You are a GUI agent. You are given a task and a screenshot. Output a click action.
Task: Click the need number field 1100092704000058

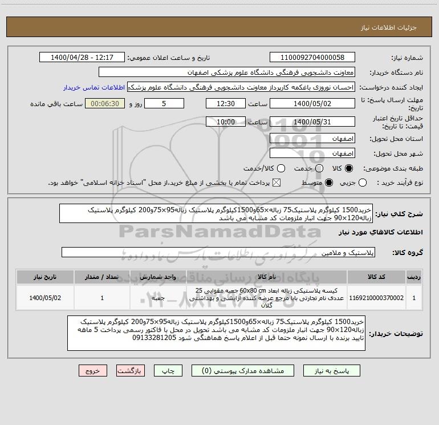coord(312,57)
